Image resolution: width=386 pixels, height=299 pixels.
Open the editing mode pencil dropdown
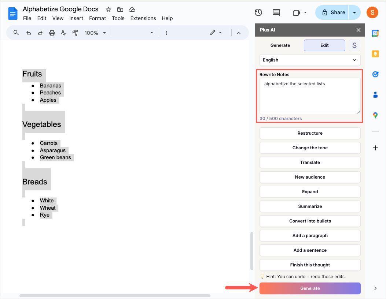216,33
